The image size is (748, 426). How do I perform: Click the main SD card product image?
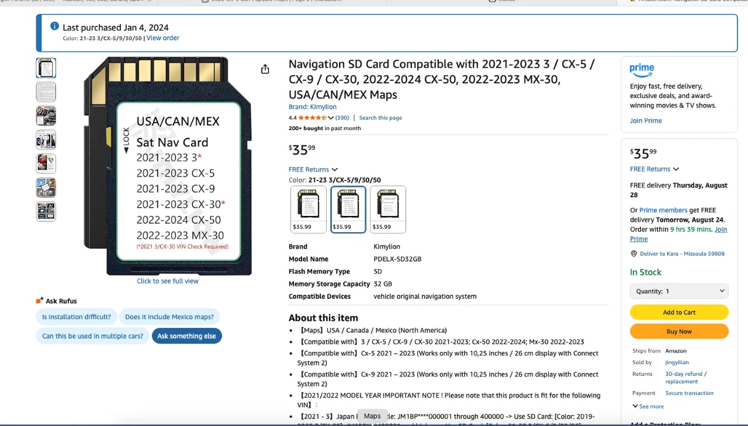(168, 166)
